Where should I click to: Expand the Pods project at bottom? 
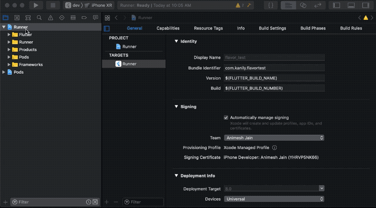(4, 72)
